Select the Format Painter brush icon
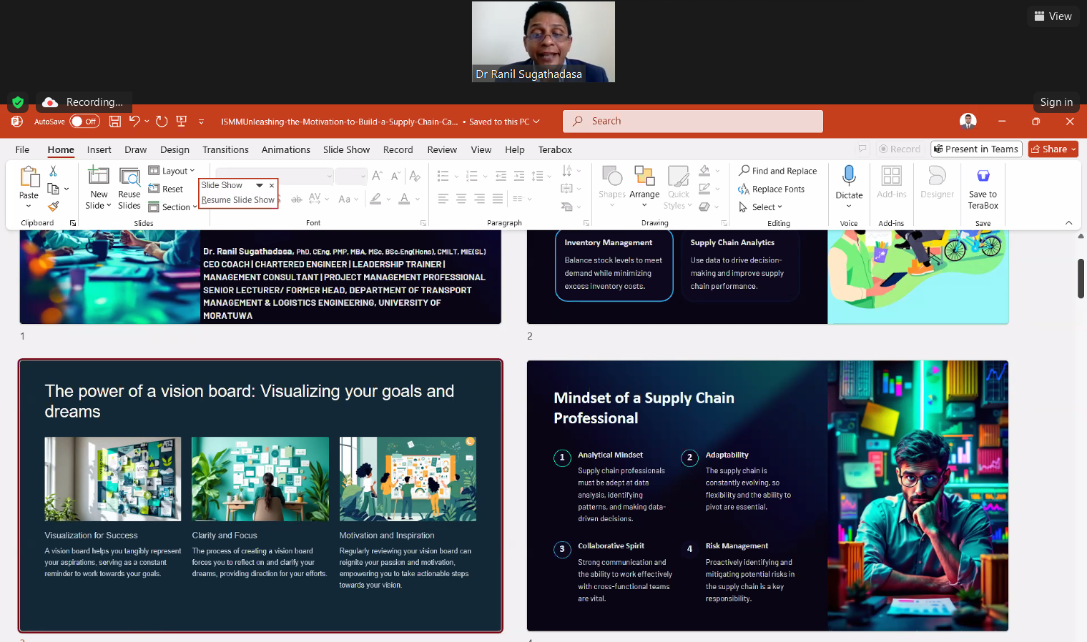 tap(53, 207)
